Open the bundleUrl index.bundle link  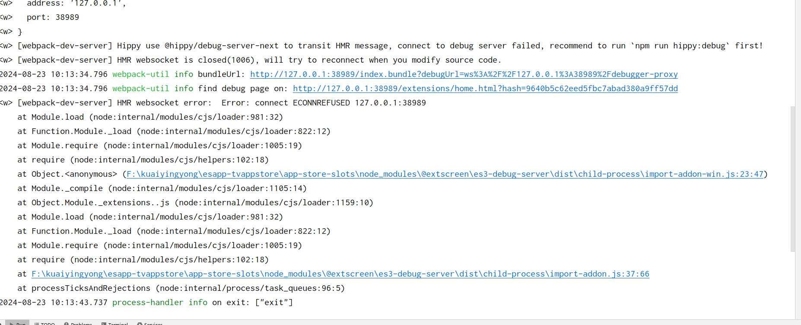click(x=464, y=74)
